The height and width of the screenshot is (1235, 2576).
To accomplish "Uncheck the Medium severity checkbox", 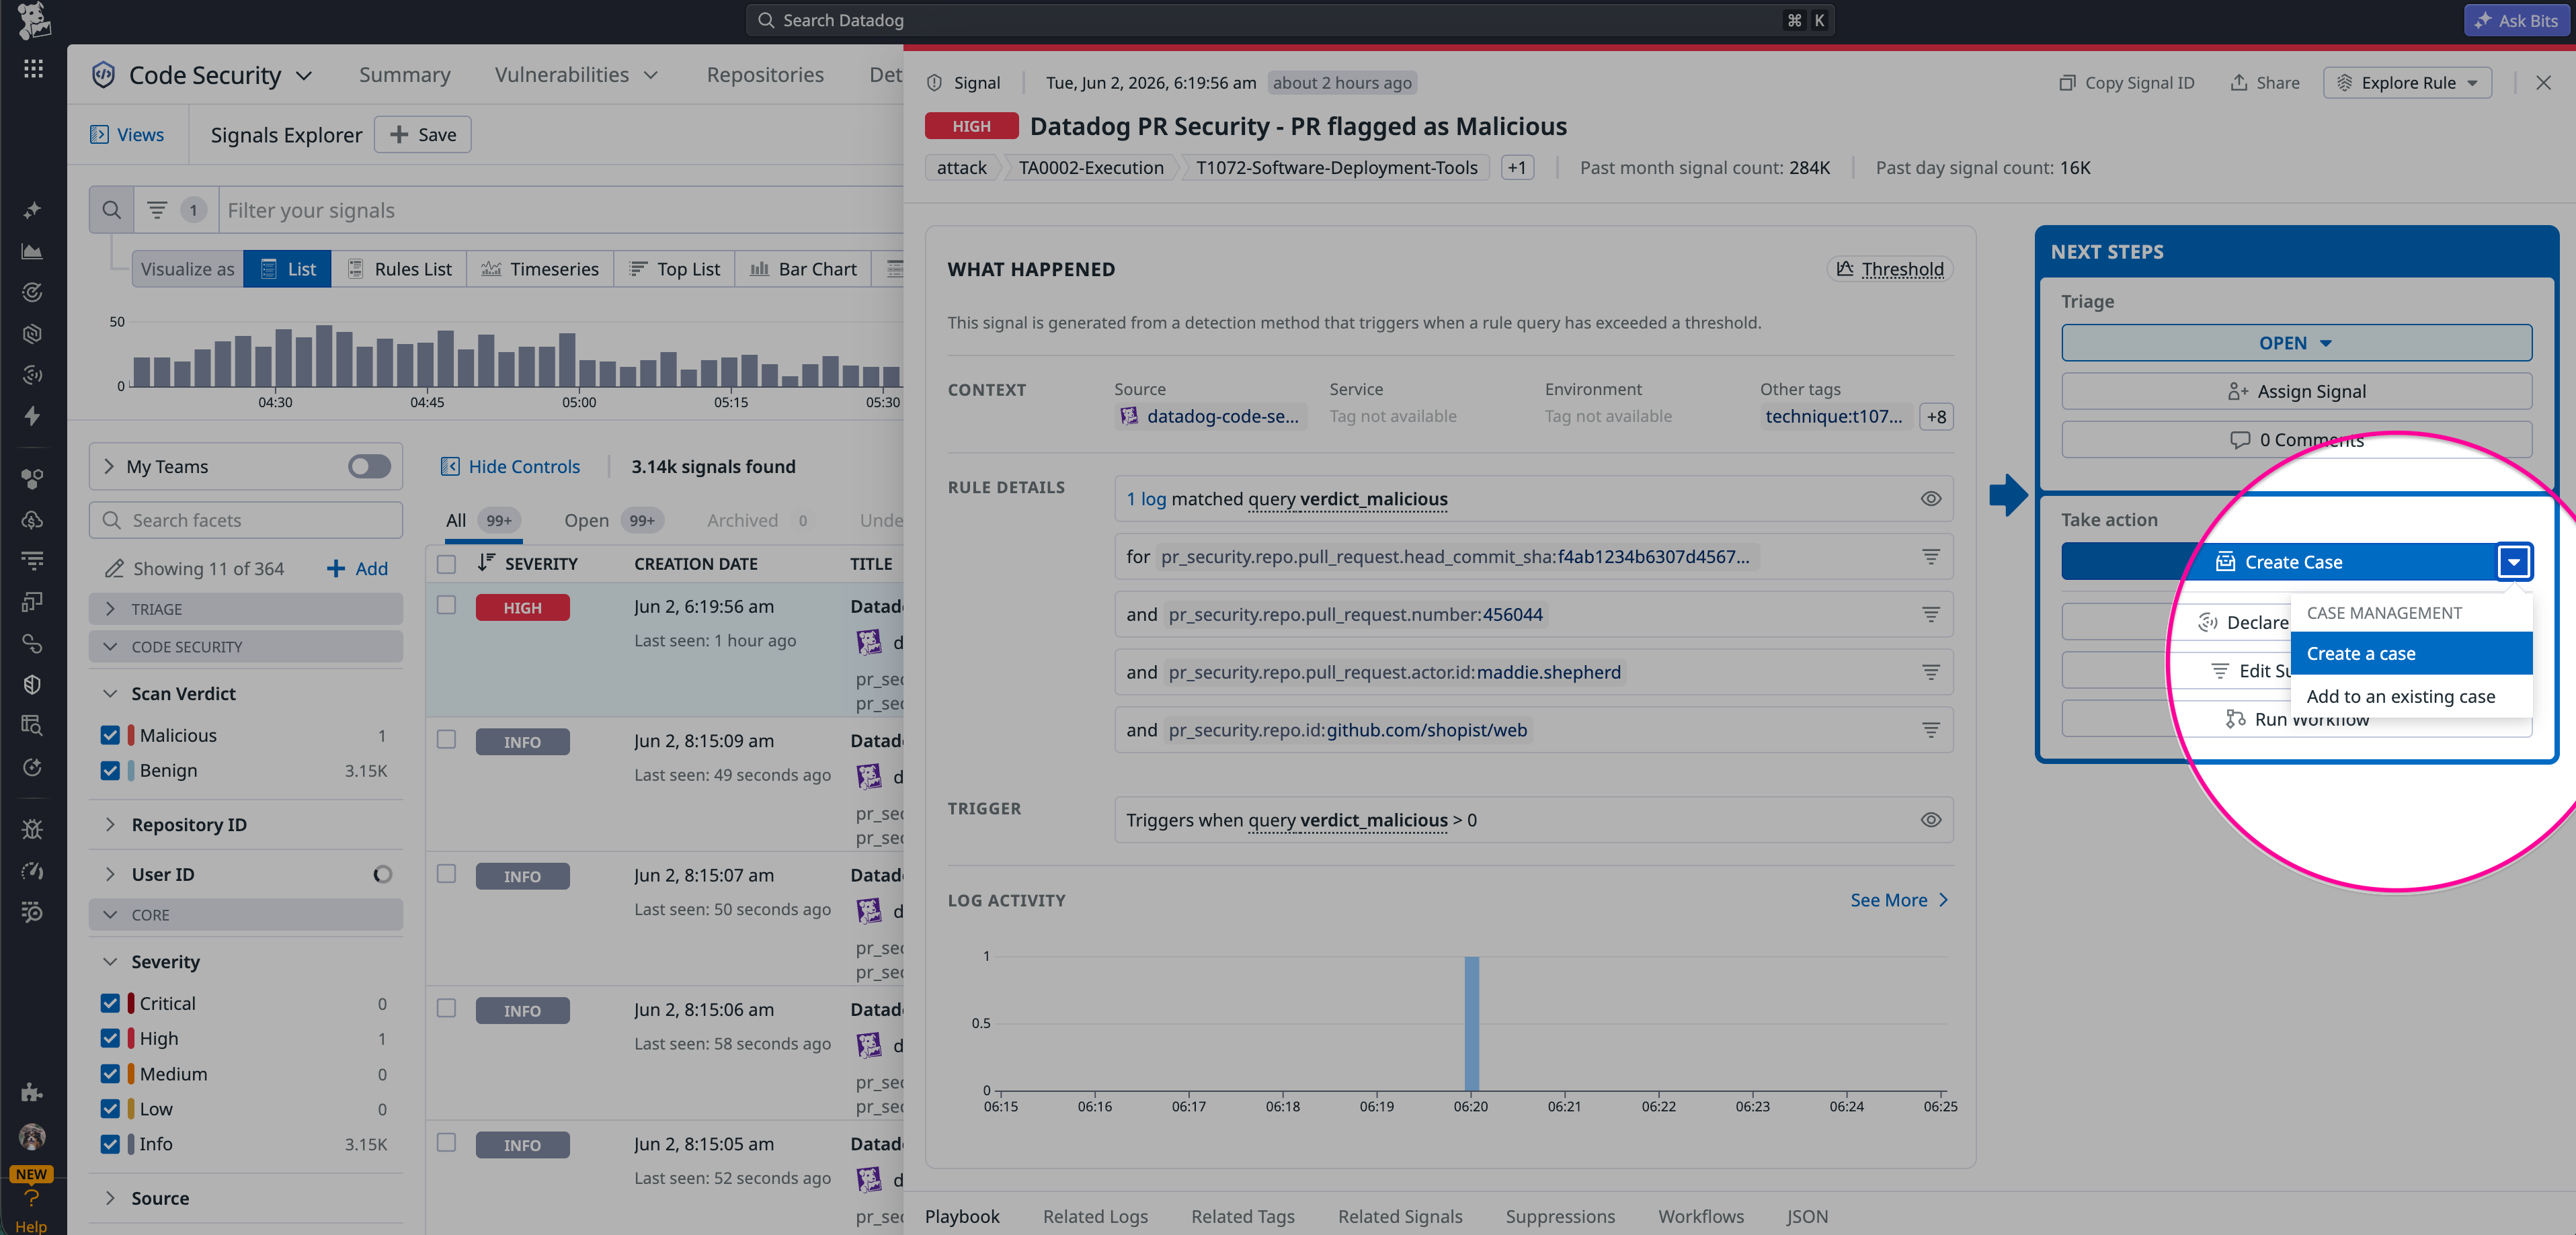I will coord(110,1074).
